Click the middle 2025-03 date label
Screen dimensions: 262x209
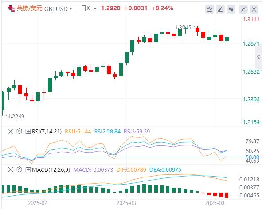(126, 203)
